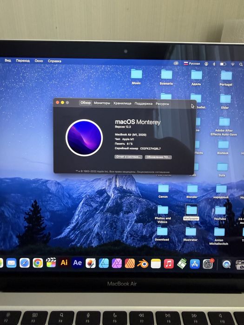Open the Справка menu
Viewport: 244px width, 325px height.
pos(54,61)
